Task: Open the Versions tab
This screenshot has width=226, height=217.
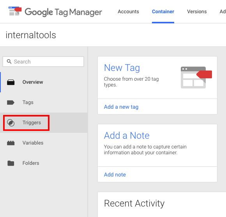Action: [197, 12]
